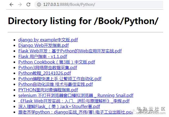This screenshot has height=117, width=169.
Task: Open the site info icon in address bar
Action: (39, 5)
